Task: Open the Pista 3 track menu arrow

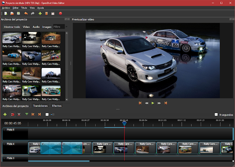Action: click(x=4, y=158)
